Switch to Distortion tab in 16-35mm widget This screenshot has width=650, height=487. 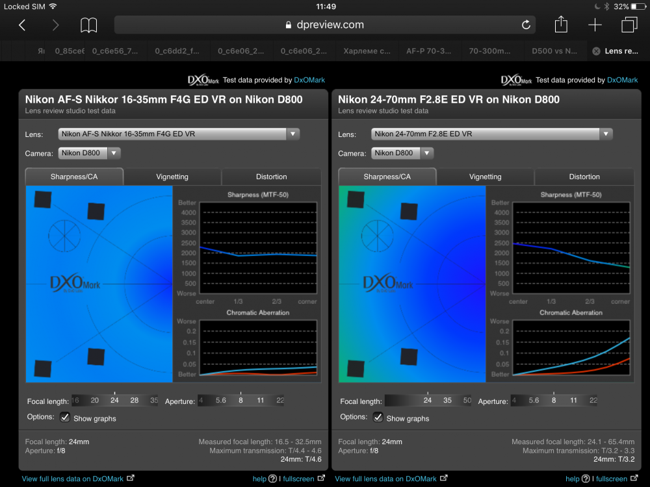coord(272,177)
